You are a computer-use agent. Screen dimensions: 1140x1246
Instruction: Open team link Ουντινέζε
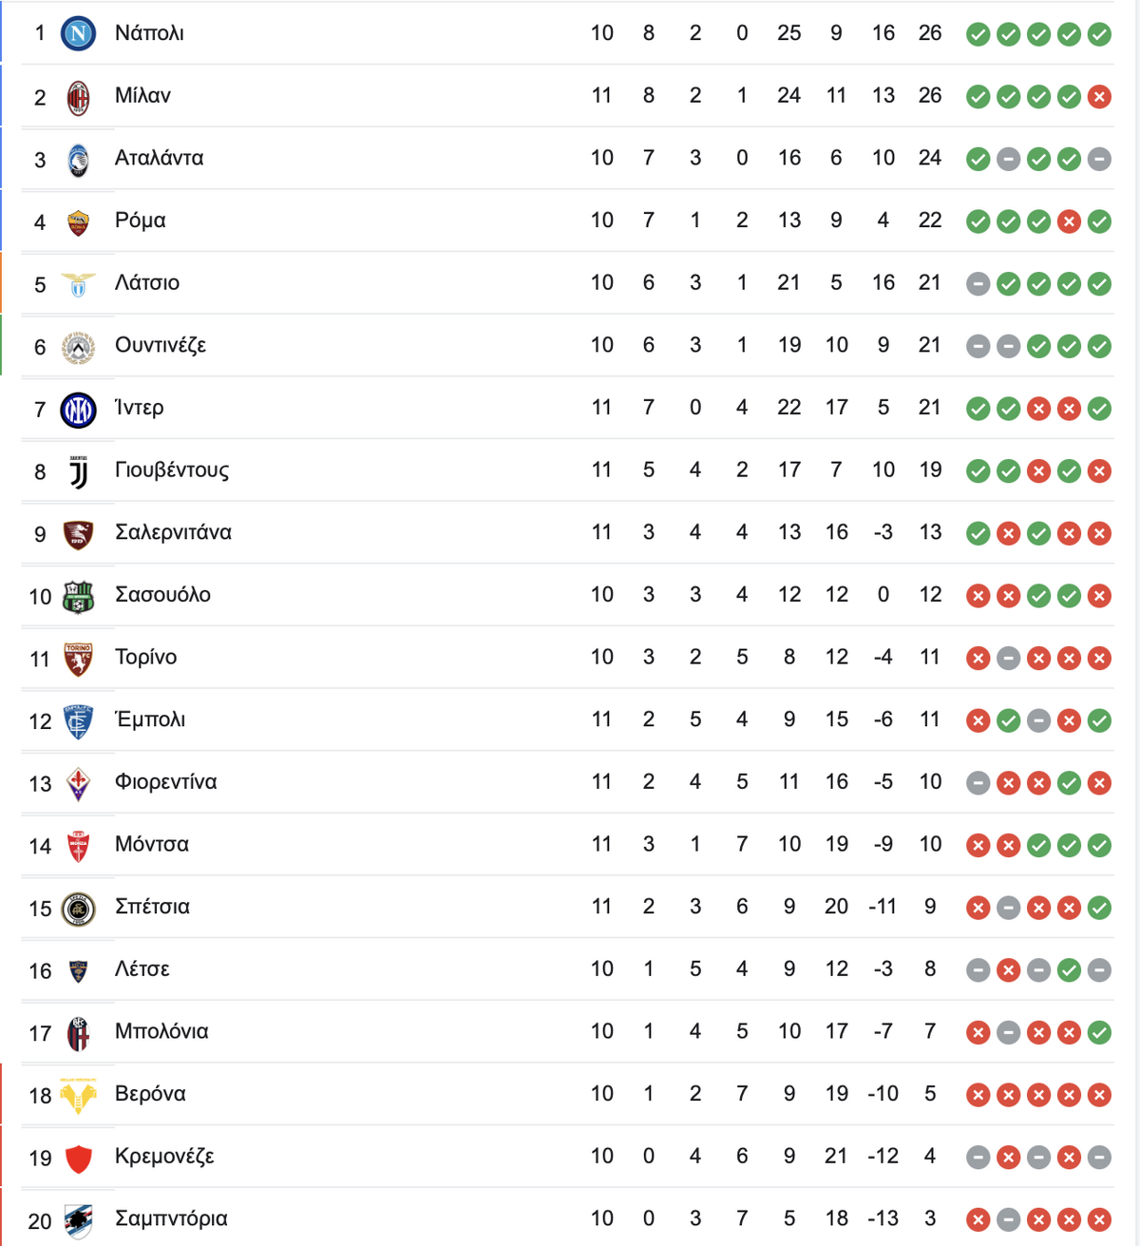tap(161, 345)
